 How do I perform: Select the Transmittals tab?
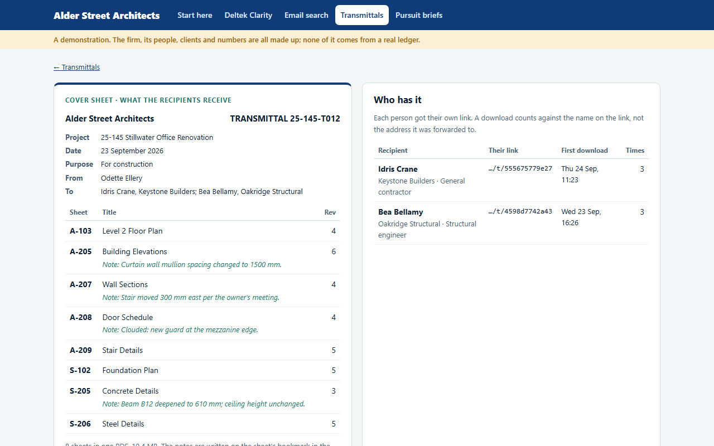362,15
